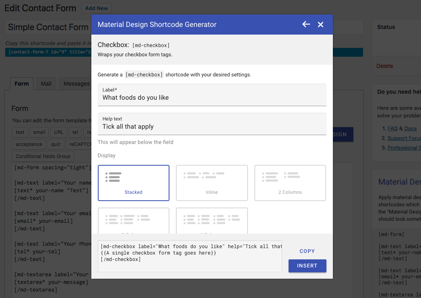Switch to the Mail tab
Viewport: 421px width, 298px height.
[46, 84]
